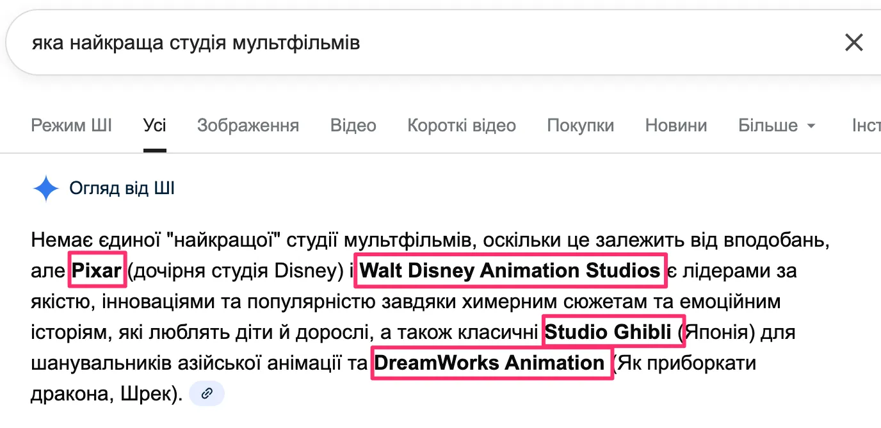Screen dimensions: 881x428
Task: Open the Новини tab
Action: [x=675, y=126]
